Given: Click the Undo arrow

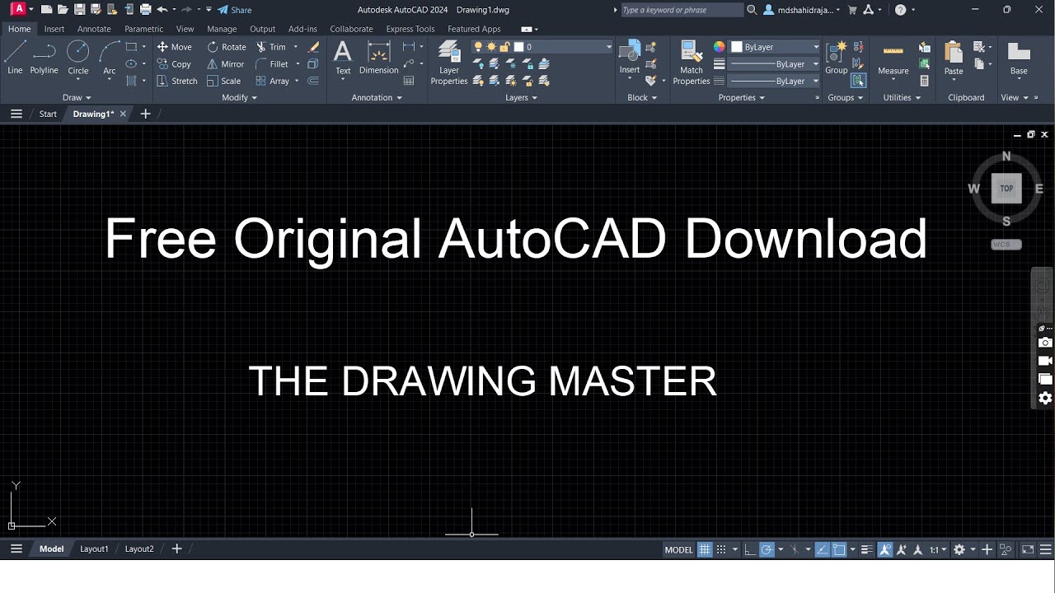Looking at the screenshot, I should (162, 10).
